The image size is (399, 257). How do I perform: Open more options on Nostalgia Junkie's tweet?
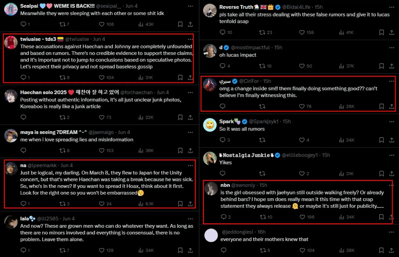(391, 155)
